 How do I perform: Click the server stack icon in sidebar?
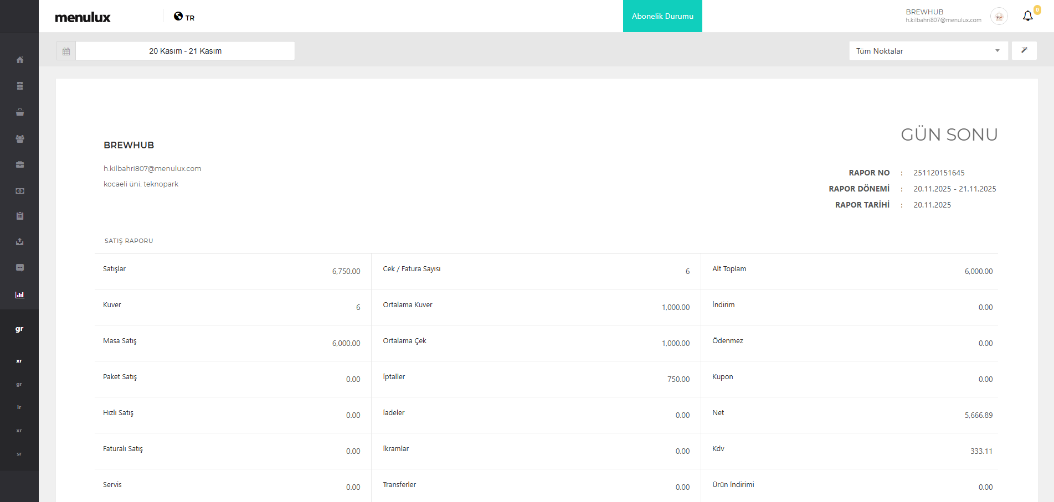(20, 86)
